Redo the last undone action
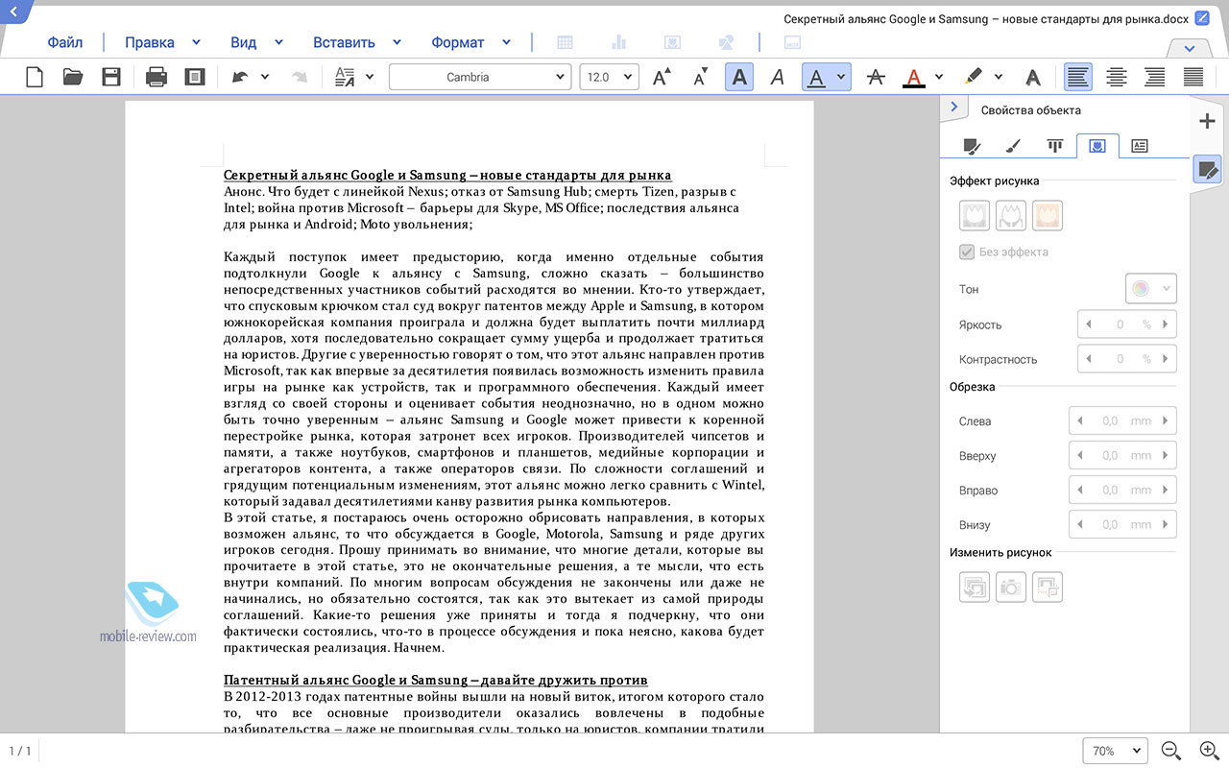This screenshot has width=1229, height=768. [300, 77]
